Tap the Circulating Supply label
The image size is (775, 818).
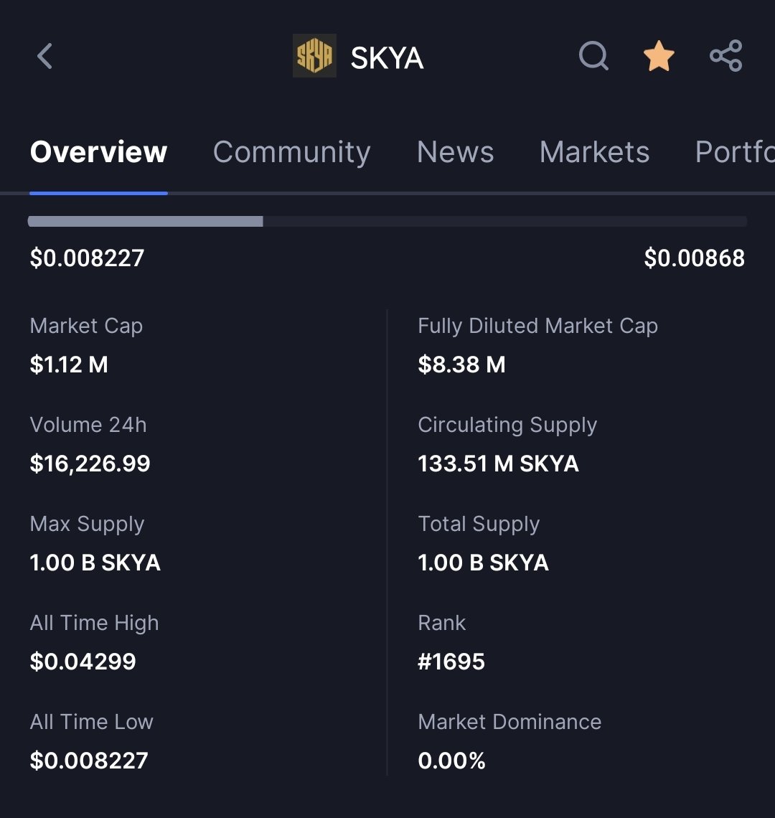pyautogui.click(x=507, y=426)
